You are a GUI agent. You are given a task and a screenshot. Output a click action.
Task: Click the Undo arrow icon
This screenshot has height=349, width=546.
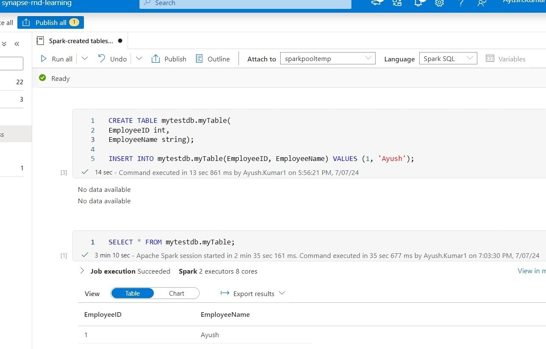tap(102, 58)
